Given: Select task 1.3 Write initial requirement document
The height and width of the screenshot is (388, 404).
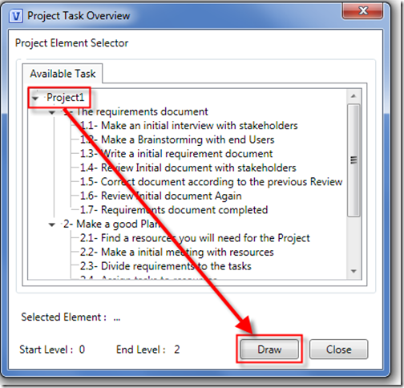Looking at the screenshot, I should [x=176, y=154].
